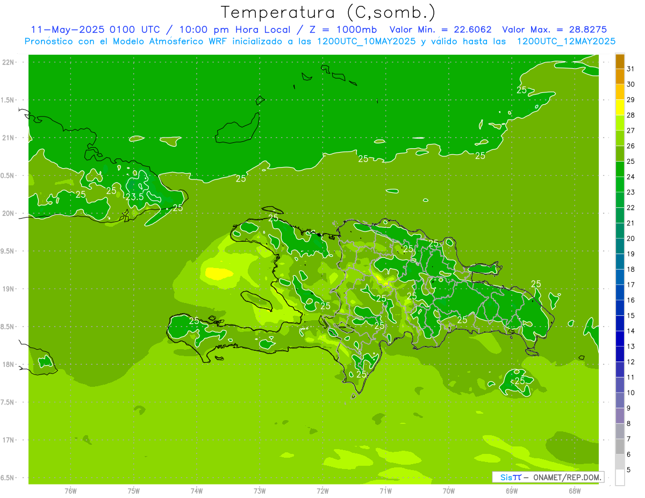Pick the legend swatch between 21 and 22

click(x=620, y=215)
